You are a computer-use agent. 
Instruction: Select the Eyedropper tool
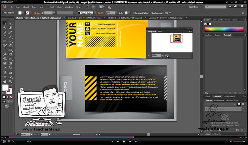5,68
